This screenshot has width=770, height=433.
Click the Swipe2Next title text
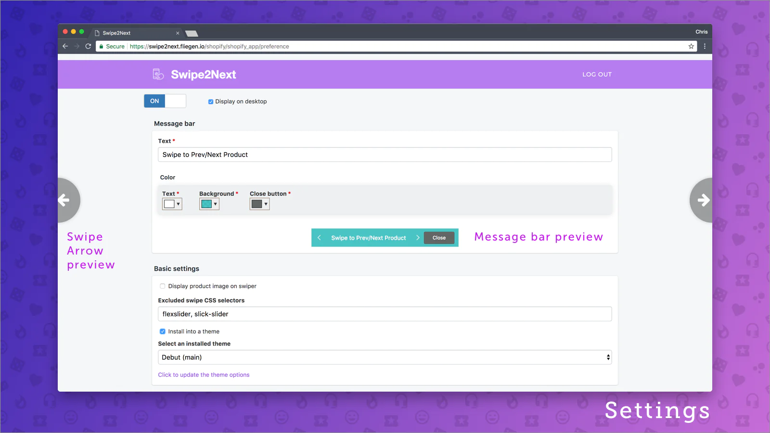(x=204, y=75)
